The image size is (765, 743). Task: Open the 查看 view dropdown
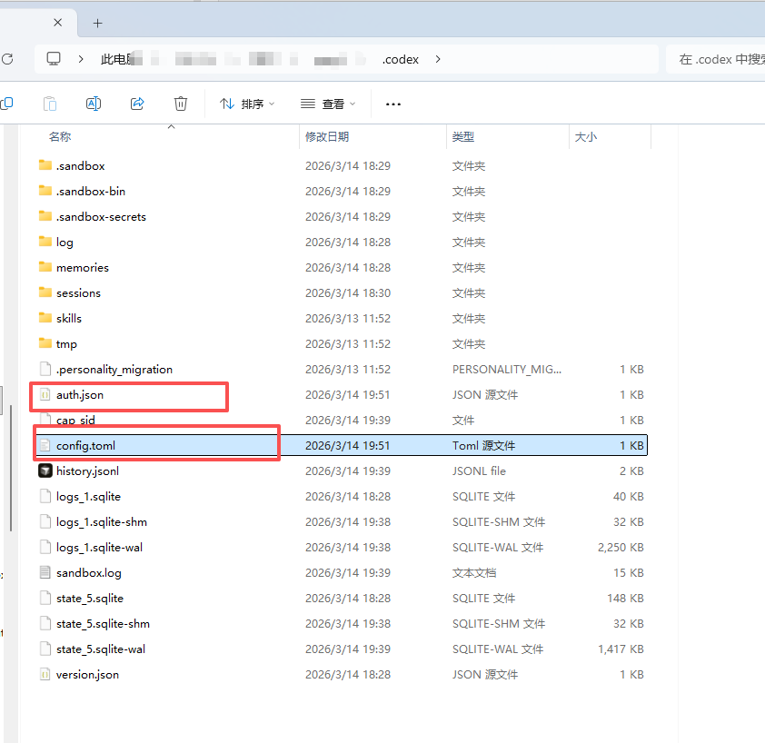click(328, 104)
